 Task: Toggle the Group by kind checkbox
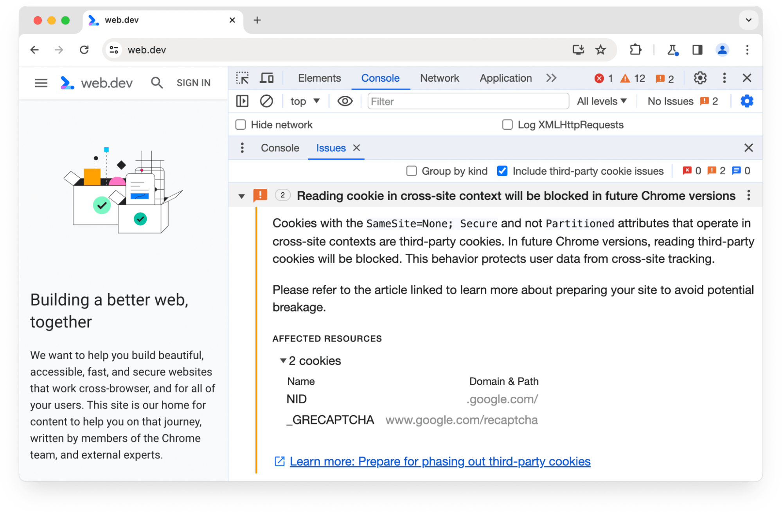[412, 171]
